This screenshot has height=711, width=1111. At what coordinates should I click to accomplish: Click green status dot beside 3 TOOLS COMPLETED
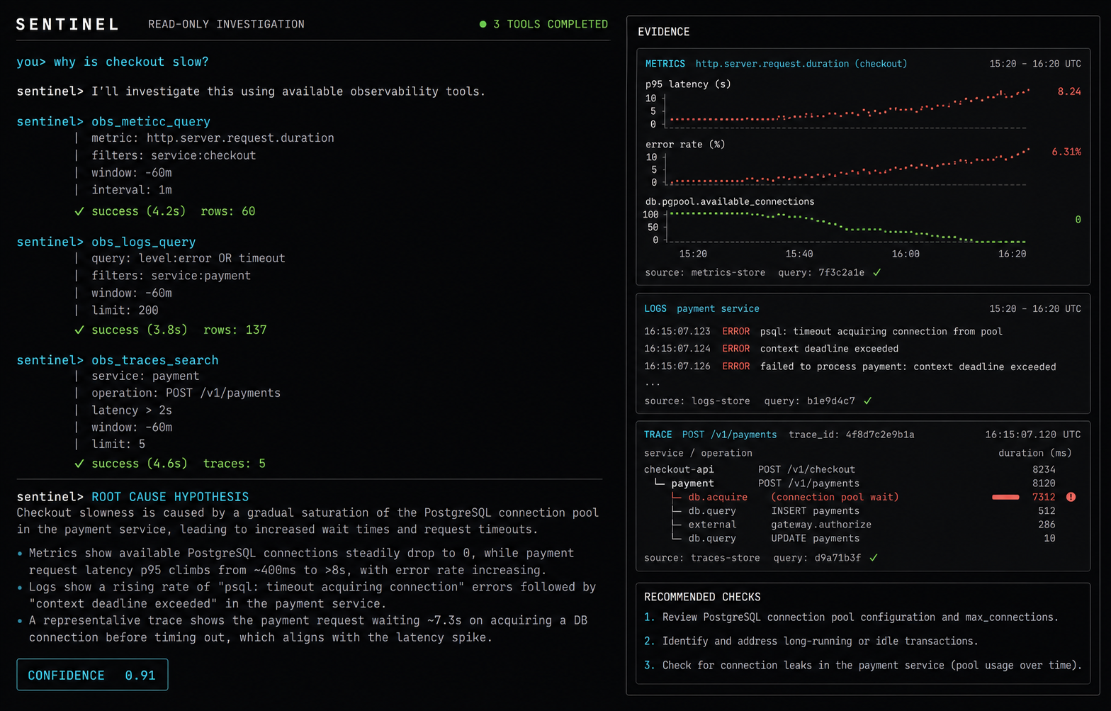pos(483,24)
